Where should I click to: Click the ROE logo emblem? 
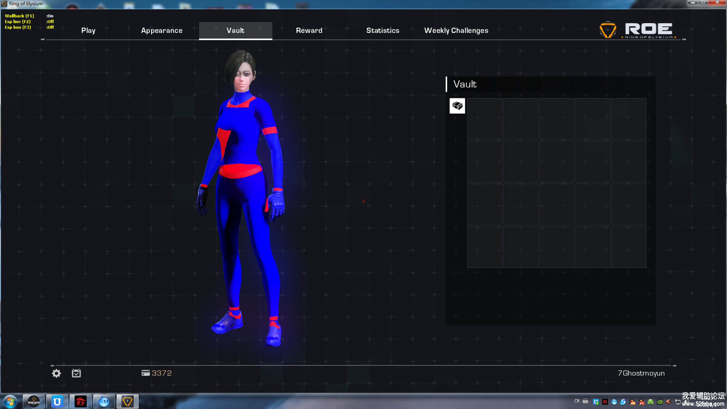608,30
